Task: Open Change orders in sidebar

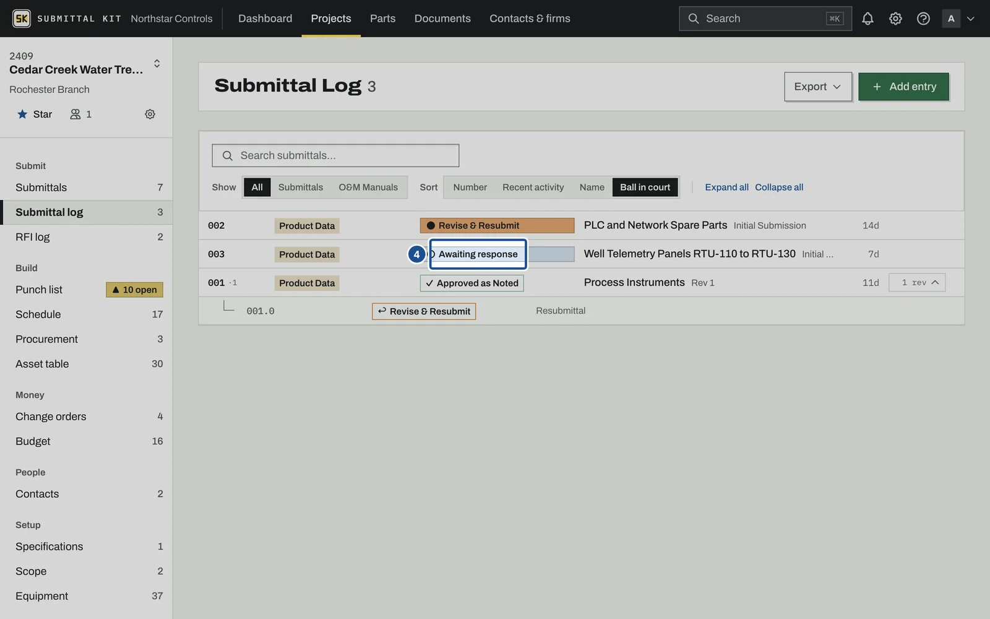Action: 86,417
